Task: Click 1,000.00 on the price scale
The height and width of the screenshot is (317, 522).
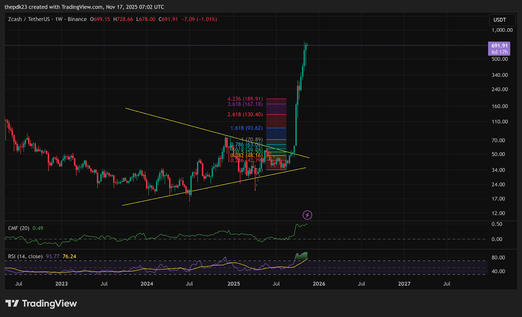Action: [x=502, y=30]
